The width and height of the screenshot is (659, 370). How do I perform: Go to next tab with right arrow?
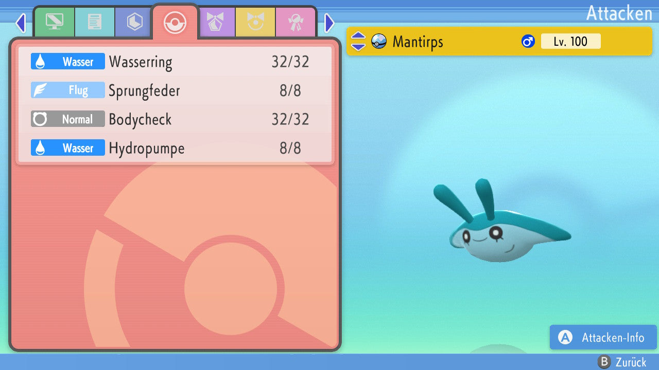329,23
